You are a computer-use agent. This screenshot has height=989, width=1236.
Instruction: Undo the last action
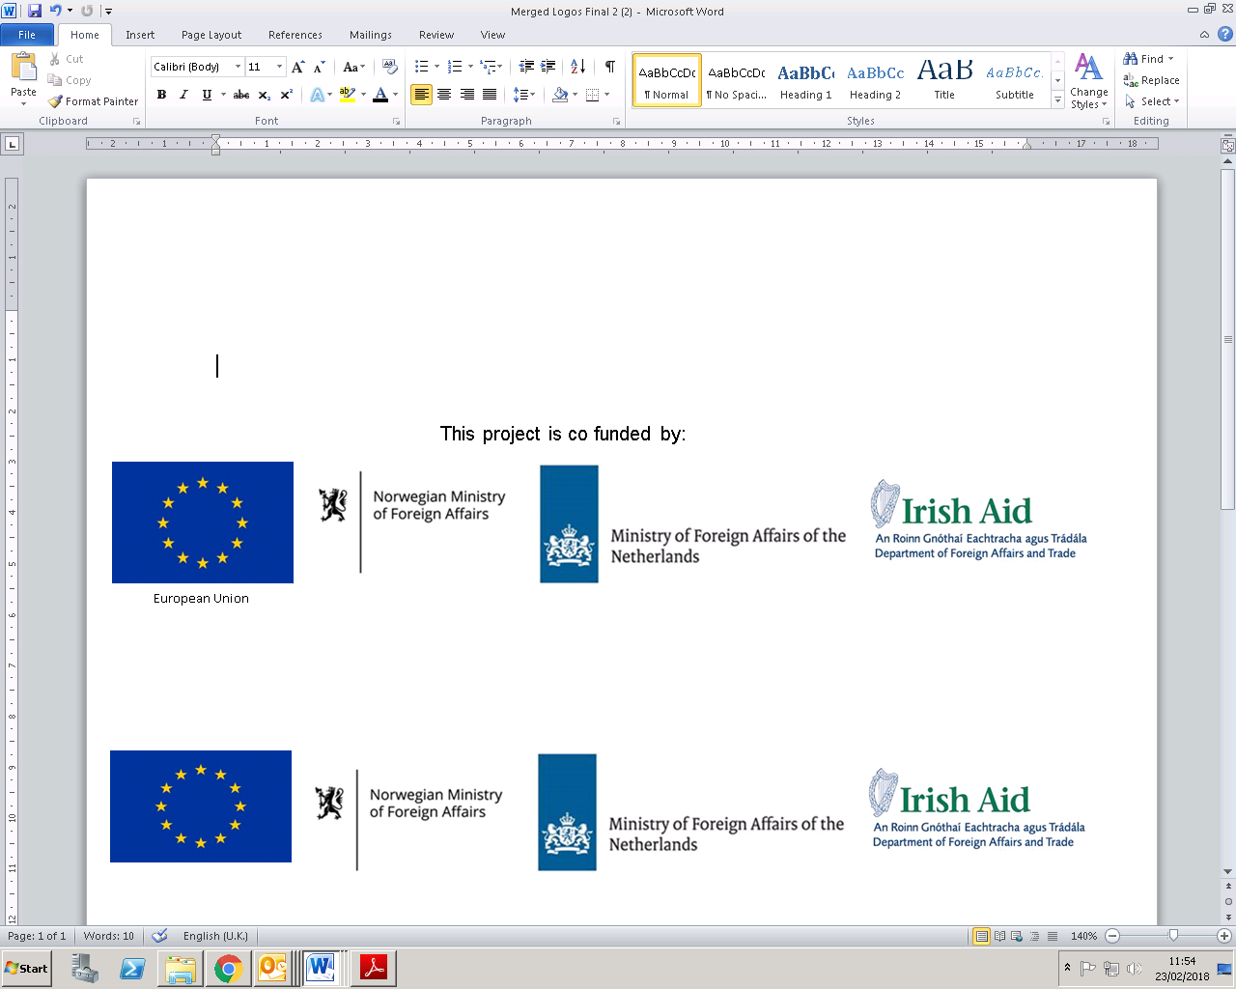point(55,11)
